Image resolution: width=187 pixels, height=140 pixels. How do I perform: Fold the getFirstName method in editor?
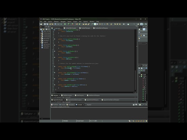(x=55, y=39)
